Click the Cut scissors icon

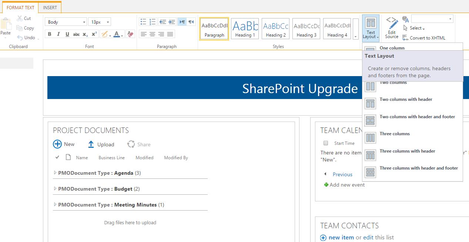[x=20, y=18]
